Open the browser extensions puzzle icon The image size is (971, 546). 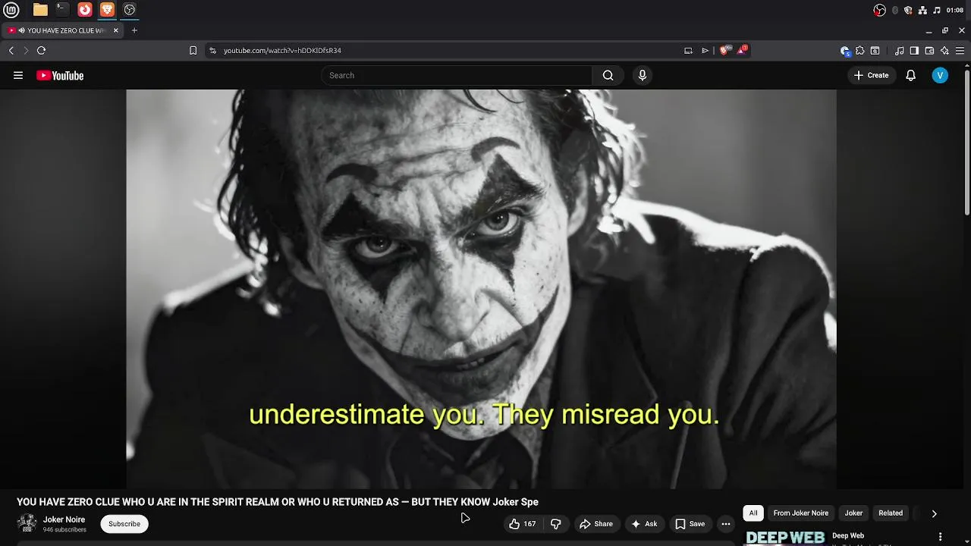(x=859, y=51)
